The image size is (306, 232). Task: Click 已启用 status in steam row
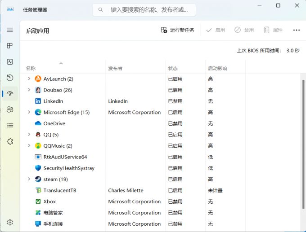pos(175,179)
